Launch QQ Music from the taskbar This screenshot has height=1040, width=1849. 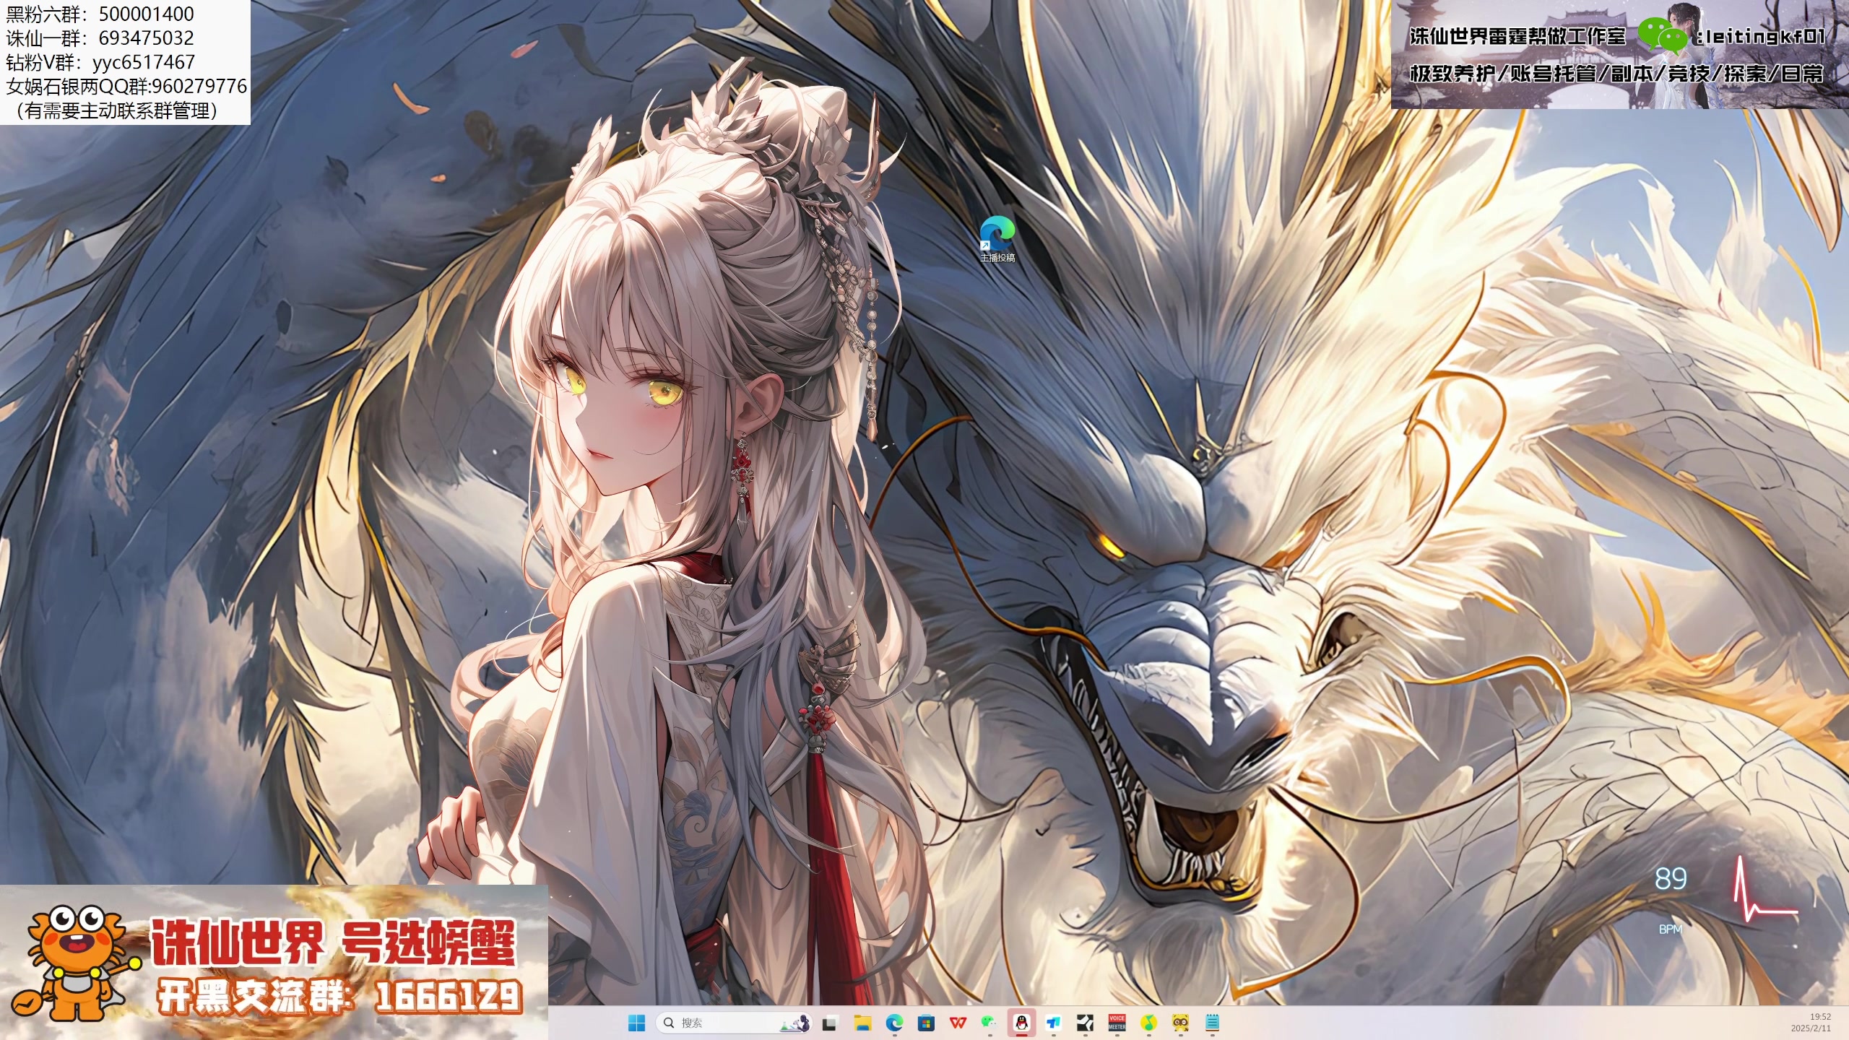coord(1148,1023)
